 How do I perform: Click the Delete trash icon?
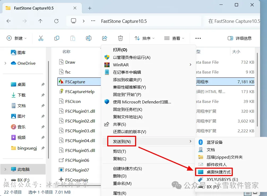tap(120, 38)
